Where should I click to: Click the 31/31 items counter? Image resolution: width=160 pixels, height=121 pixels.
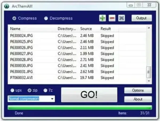point(145,113)
